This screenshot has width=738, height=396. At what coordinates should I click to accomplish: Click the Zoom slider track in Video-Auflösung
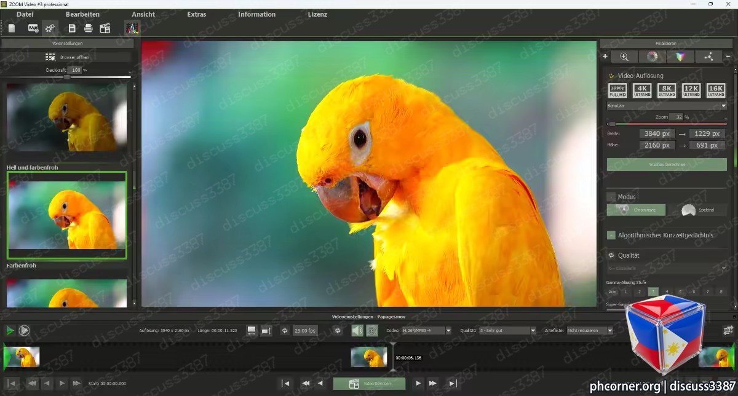[x=667, y=124]
